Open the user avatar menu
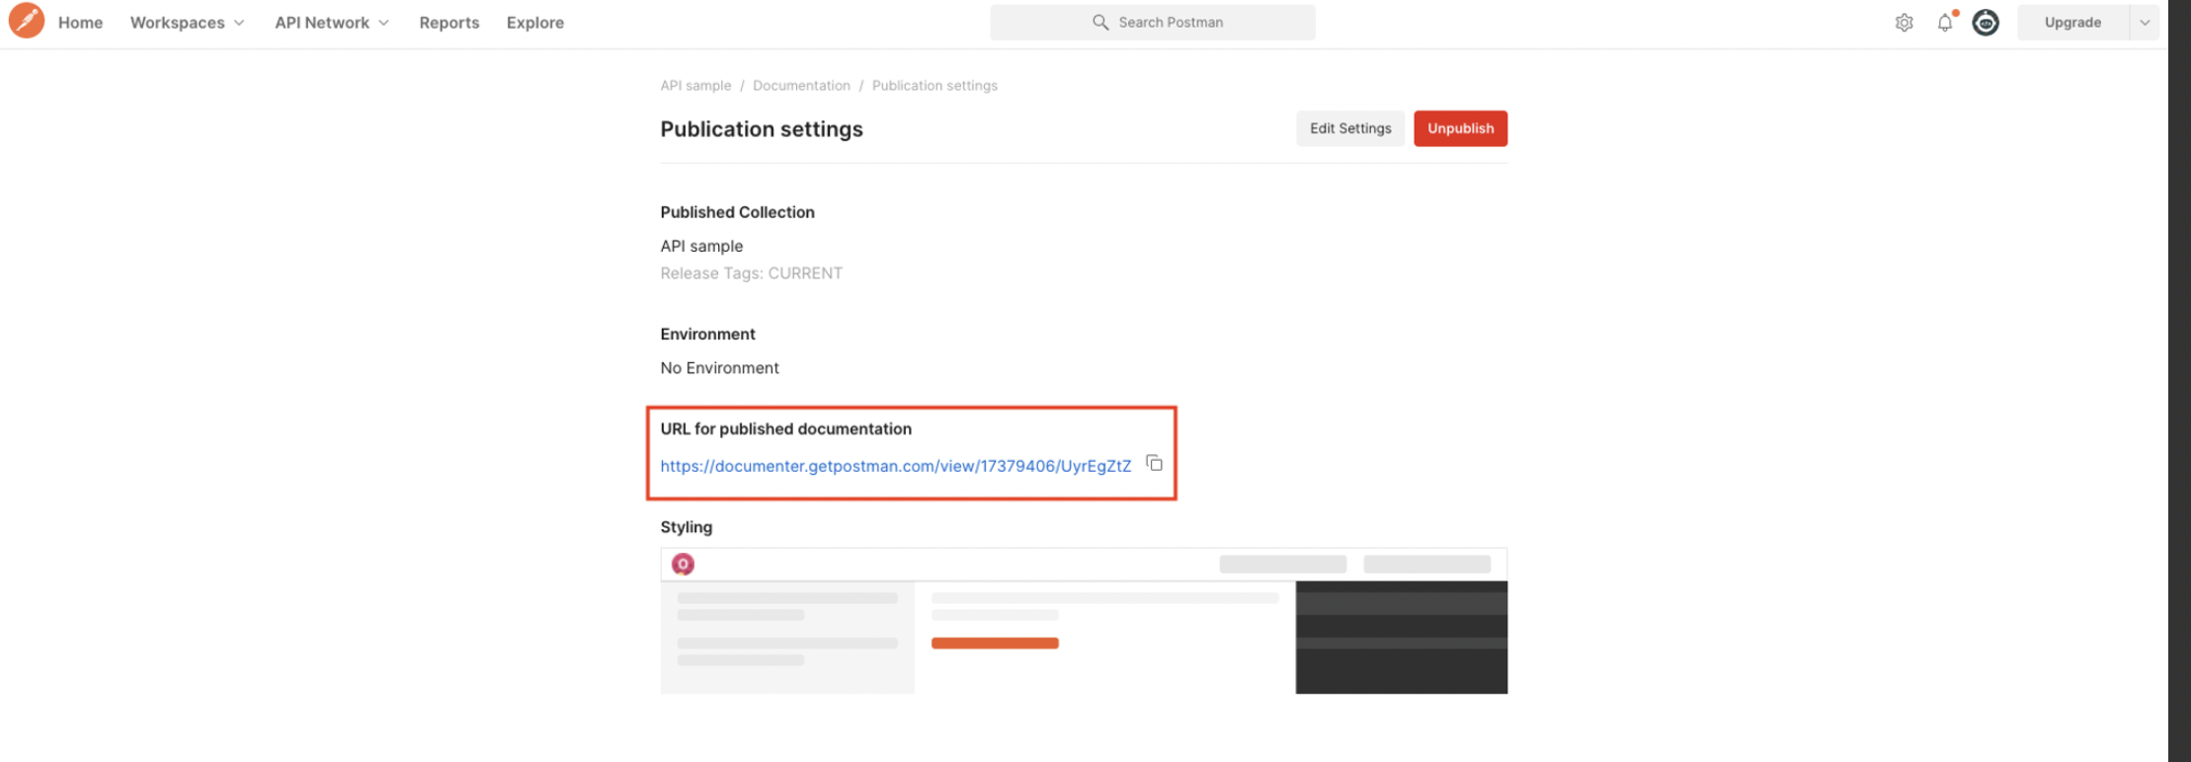Image resolution: width=2191 pixels, height=762 pixels. point(1986,23)
